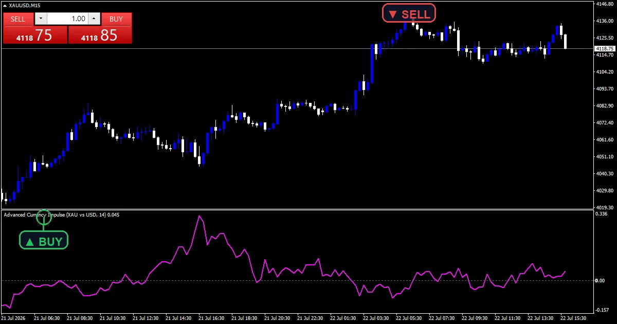The image size is (617, 324).
Task: Click the current price tag 4118.75
Action: point(604,48)
